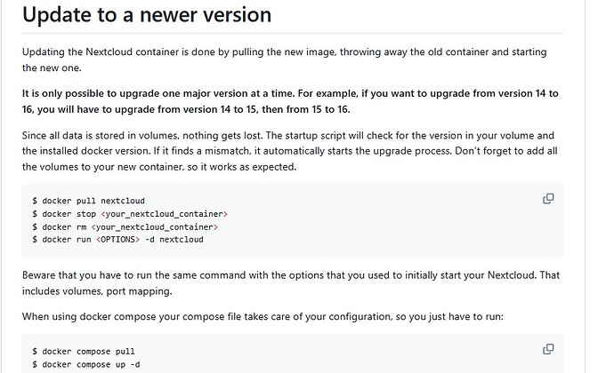Click the bold paragraph about one major version

point(290,101)
